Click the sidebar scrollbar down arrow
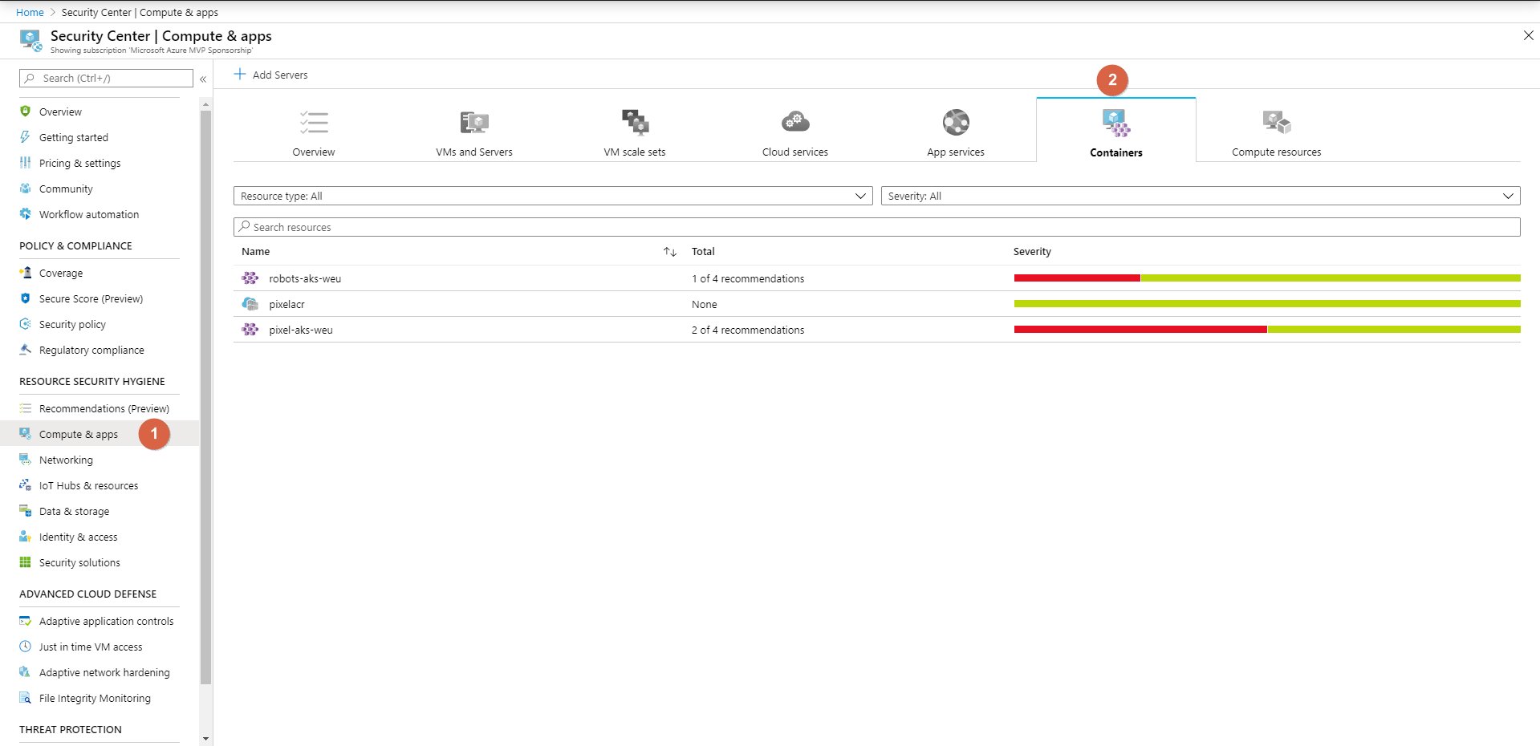The image size is (1540, 746). 206,739
